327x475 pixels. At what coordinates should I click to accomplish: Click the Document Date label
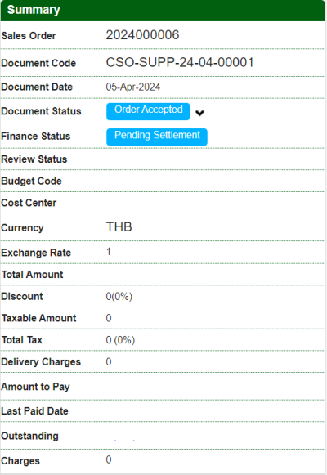click(x=37, y=87)
